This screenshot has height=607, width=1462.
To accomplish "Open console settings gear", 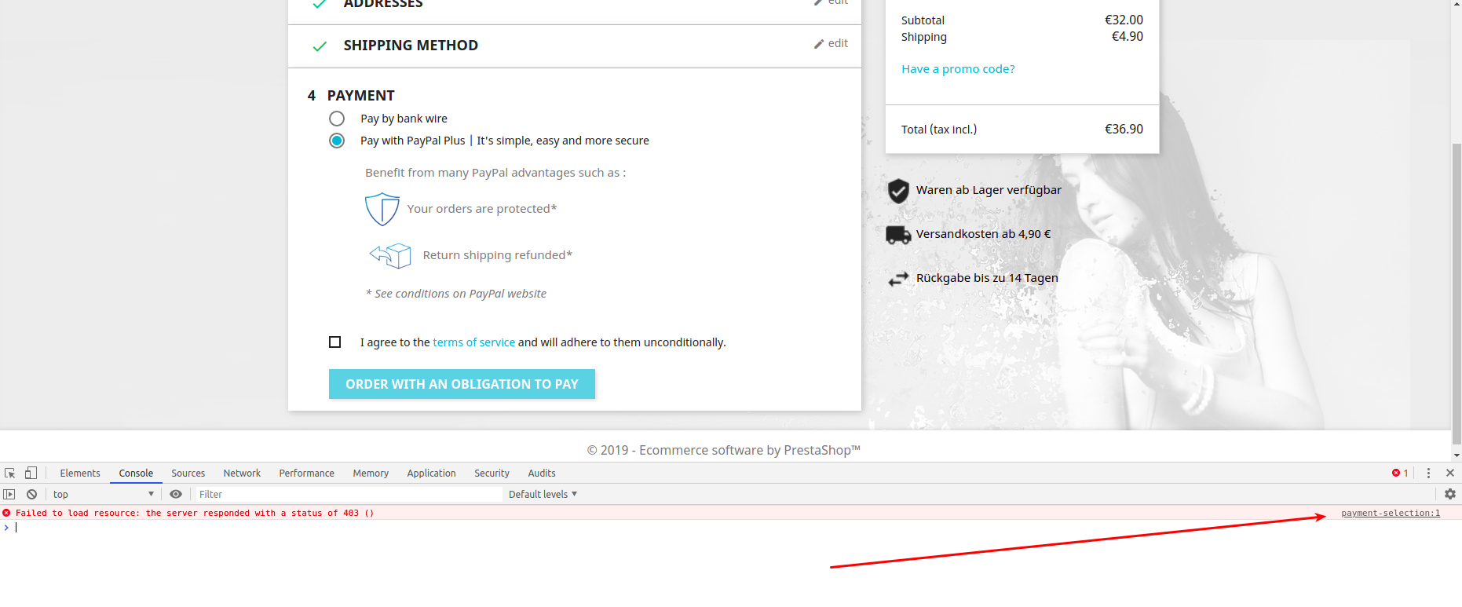I will pyautogui.click(x=1450, y=494).
